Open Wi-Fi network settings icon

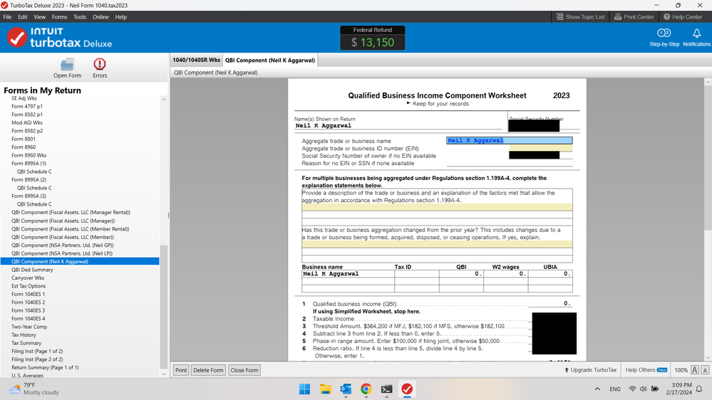(x=632, y=389)
